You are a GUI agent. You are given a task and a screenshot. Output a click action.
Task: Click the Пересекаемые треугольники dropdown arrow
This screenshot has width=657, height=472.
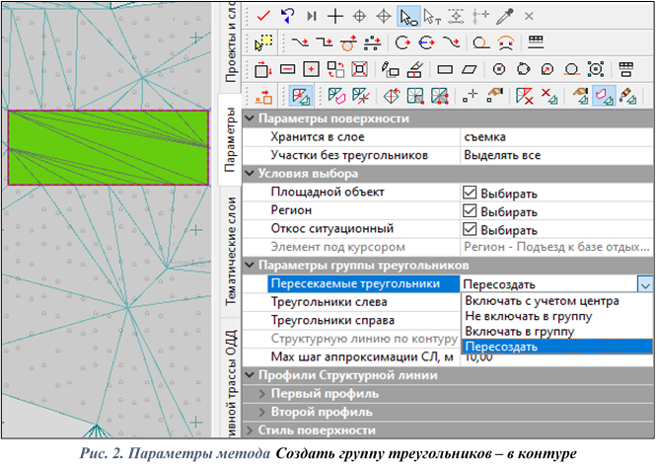[x=645, y=284]
